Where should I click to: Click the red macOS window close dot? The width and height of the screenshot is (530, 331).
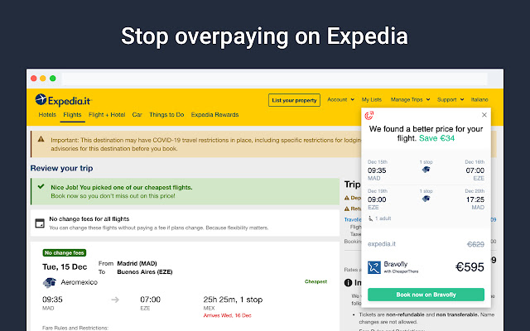pyautogui.click(x=33, y=79)
